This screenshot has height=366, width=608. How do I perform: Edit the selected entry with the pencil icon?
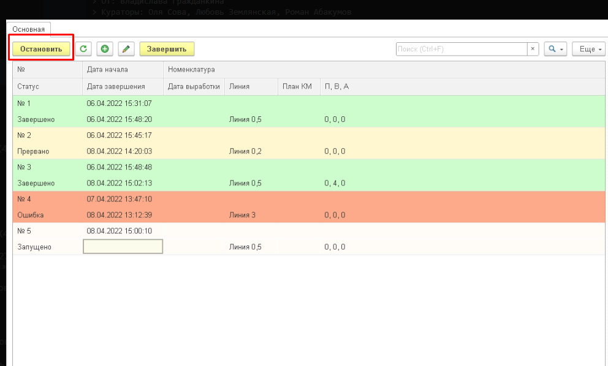click(126, 49)
